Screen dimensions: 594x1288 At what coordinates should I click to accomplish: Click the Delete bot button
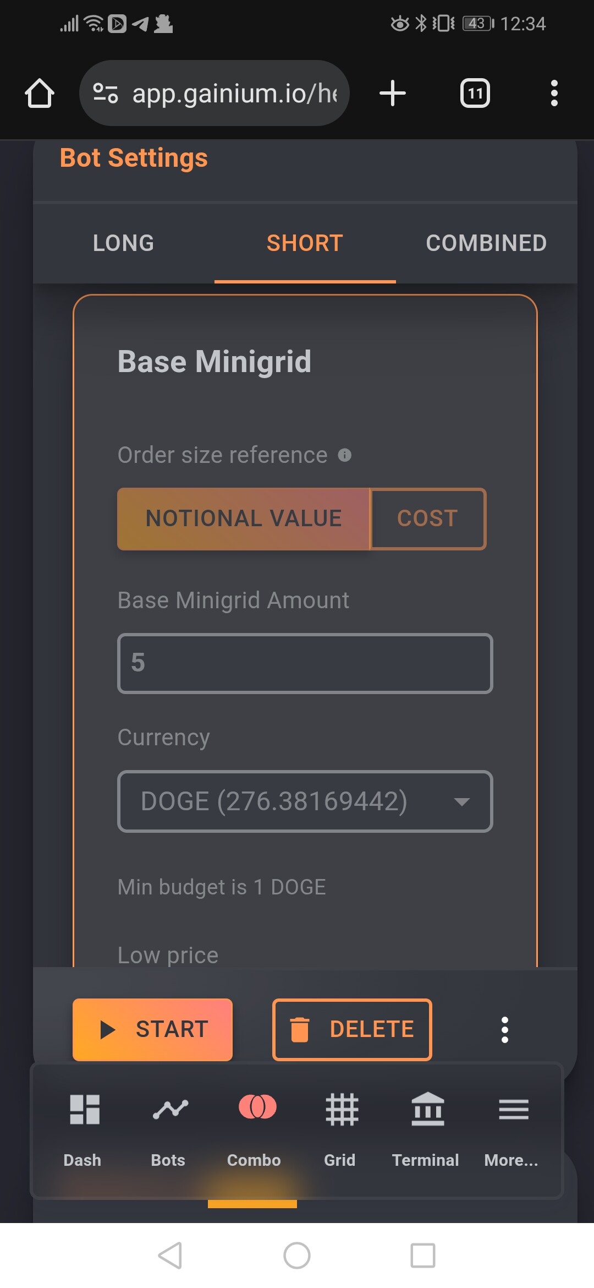click(352, 1029)
